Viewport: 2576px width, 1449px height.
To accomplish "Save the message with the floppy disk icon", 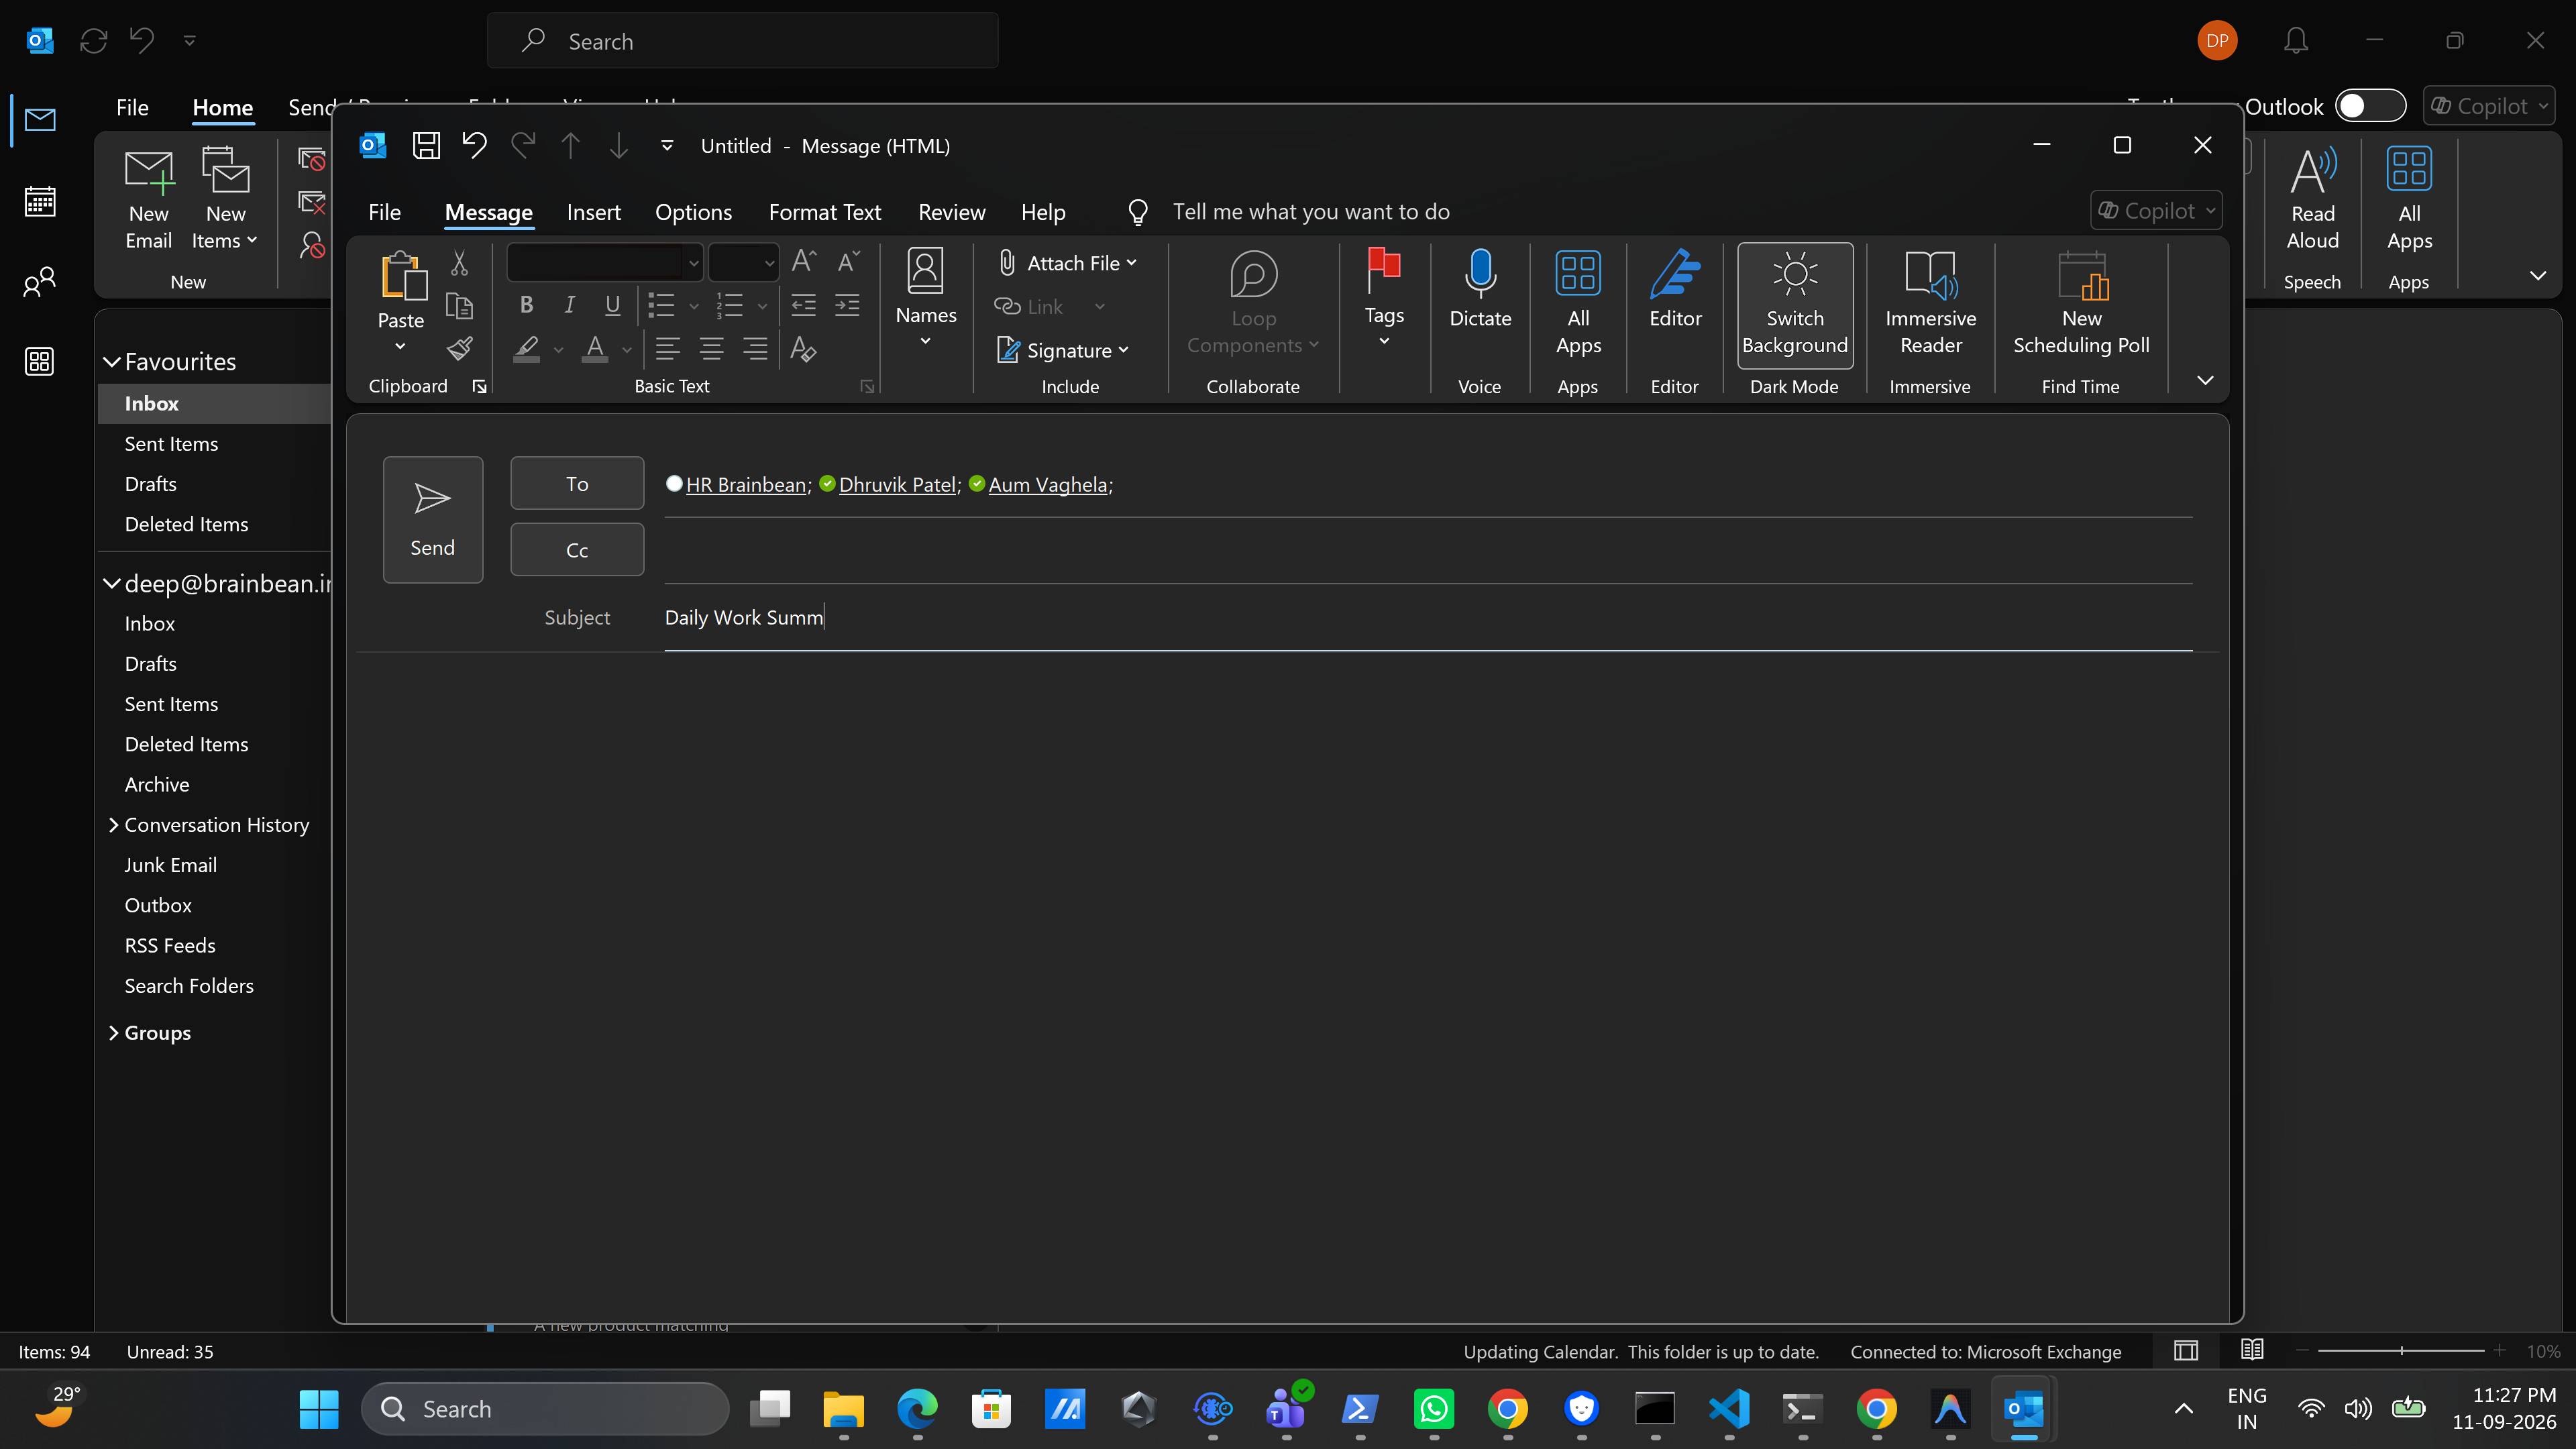I will [426, 146].
